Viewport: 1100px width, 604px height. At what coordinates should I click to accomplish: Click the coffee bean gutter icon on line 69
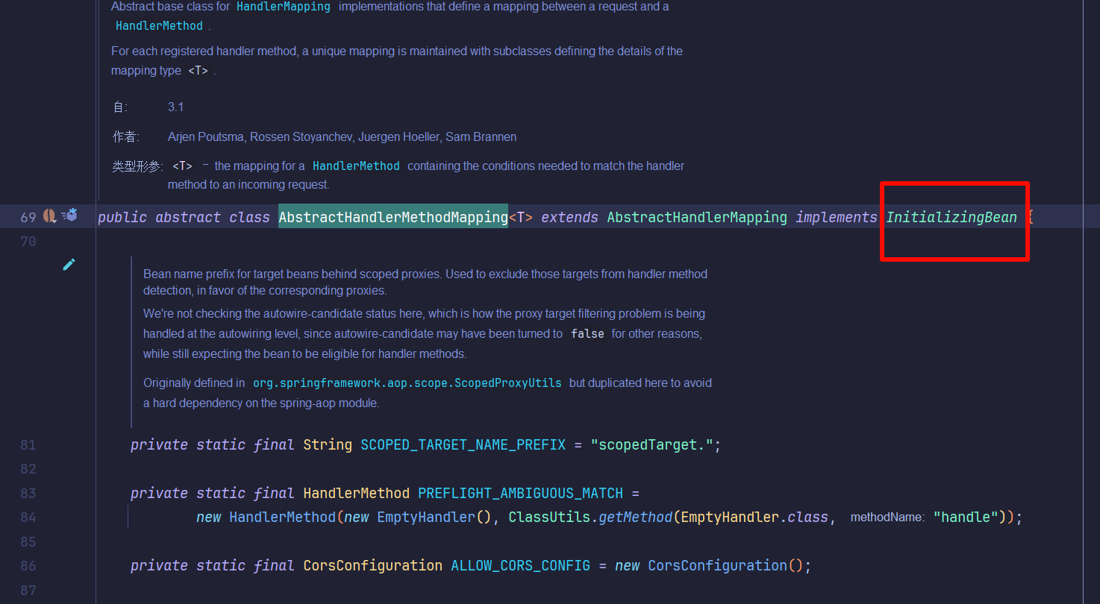[x=50, y=216]
